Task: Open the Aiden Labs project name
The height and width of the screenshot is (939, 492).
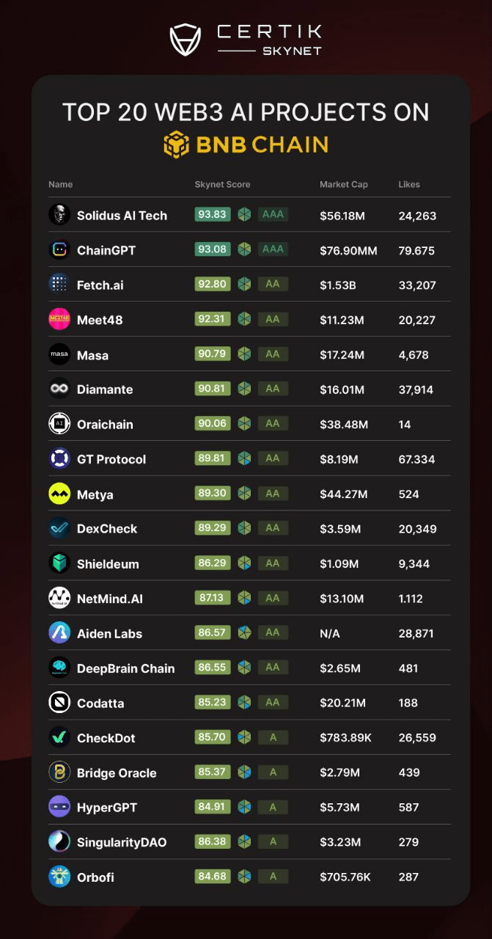Action: pyautogui.click(x=109, y=634)
